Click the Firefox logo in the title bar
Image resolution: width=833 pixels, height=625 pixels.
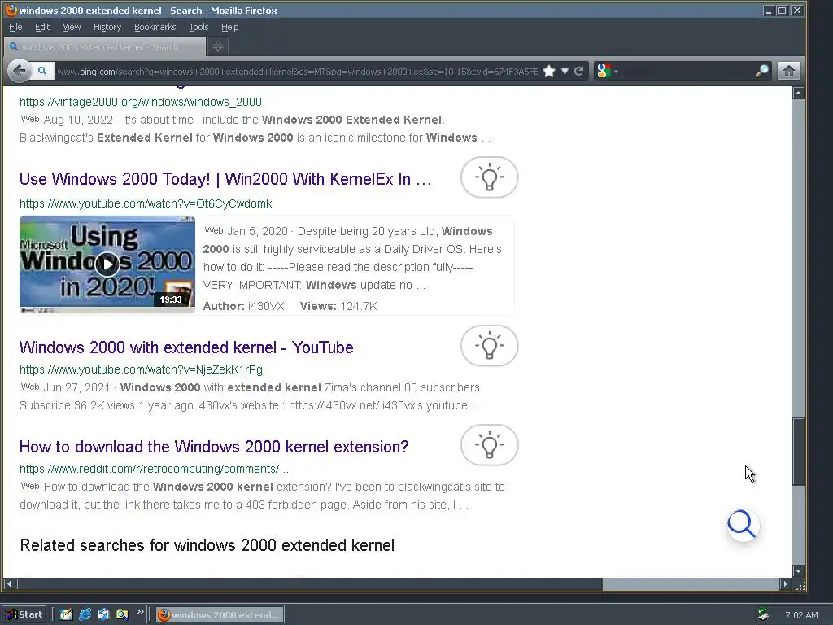click(11, 10)
